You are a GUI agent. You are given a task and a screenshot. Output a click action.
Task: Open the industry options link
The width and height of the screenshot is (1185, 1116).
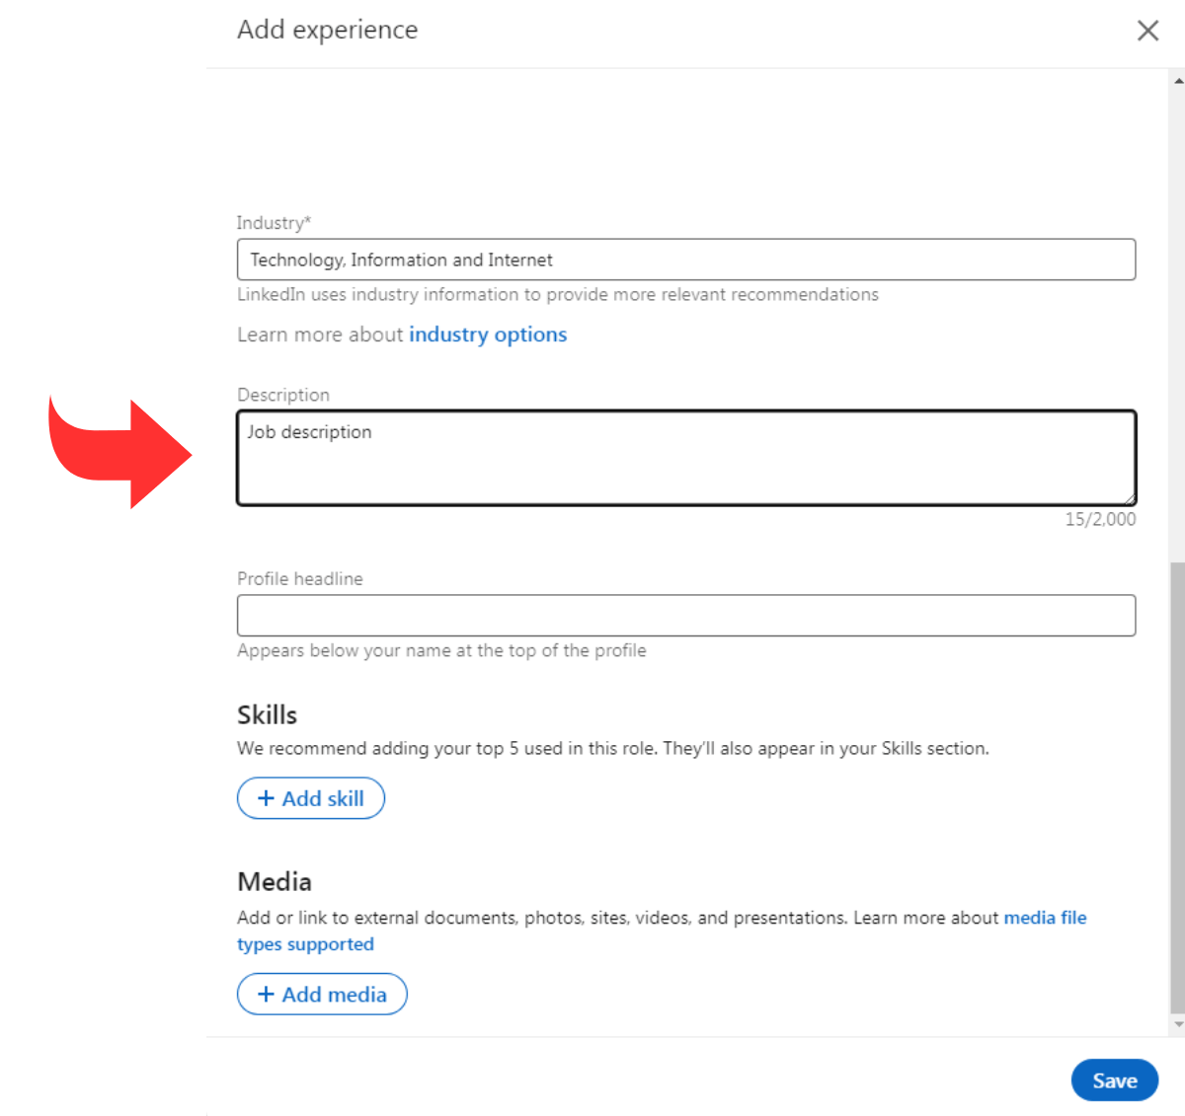pos(488,335)
